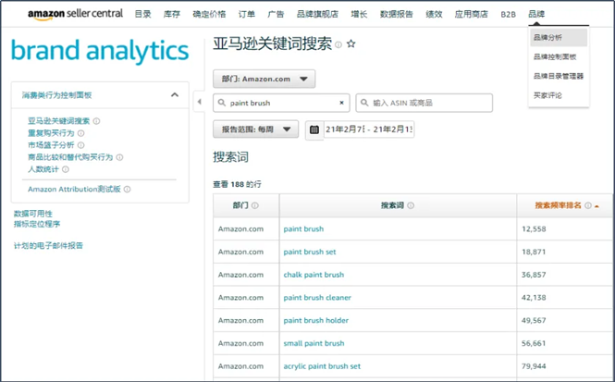Clear the paint brush search field with x
This screenshot has height=382, width=615.
(x=341, y=103)
